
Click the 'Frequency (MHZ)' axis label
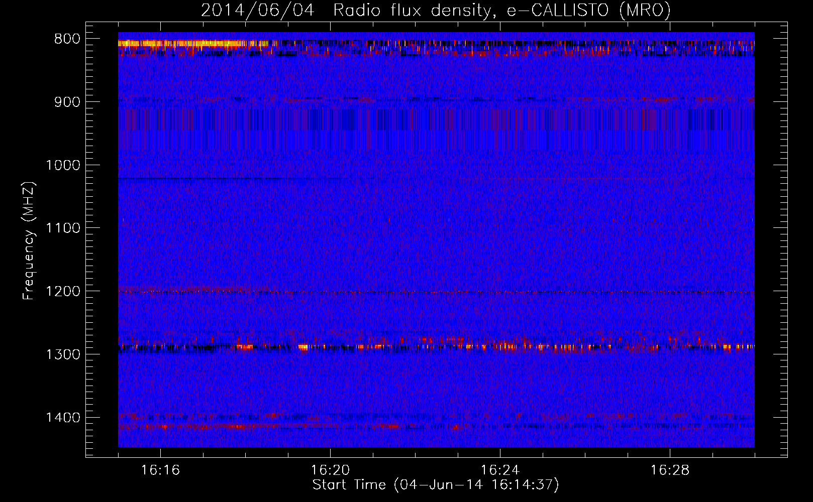pyautogui.click(x=29, y=241)
